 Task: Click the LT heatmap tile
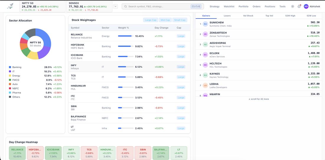coord(179,153)
